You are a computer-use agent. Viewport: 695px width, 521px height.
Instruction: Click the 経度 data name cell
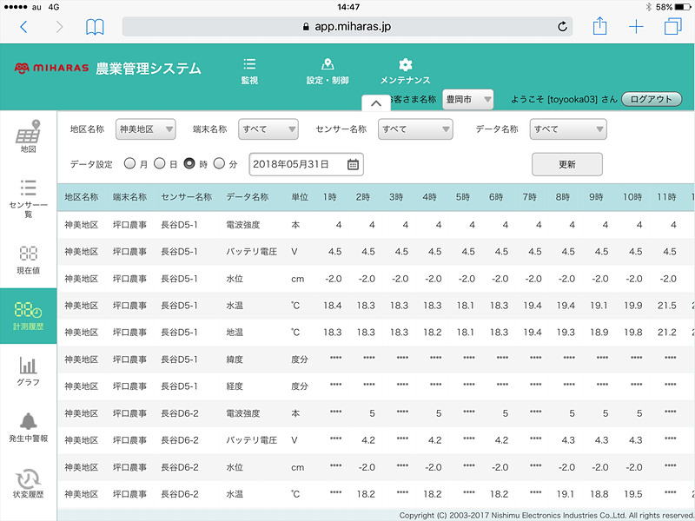coord(235,386)
